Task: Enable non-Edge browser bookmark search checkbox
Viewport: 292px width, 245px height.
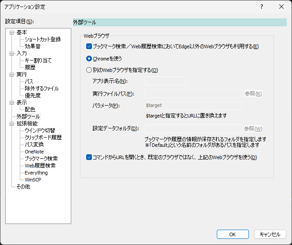Action: (89, 46)
